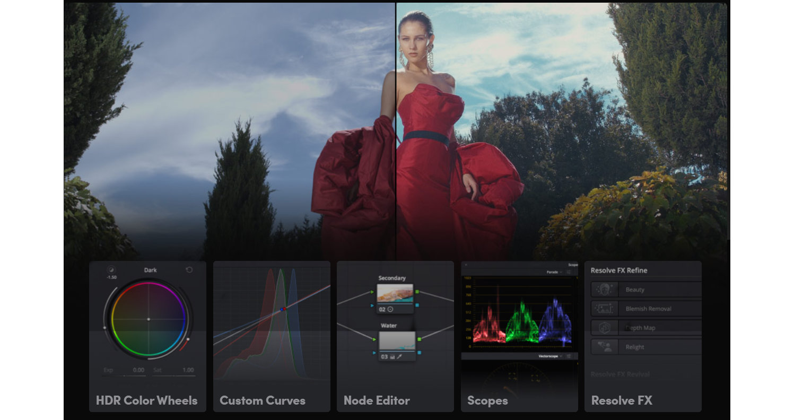Click green RGB output of Secondary node
The image size is (794, 420).
418,292
